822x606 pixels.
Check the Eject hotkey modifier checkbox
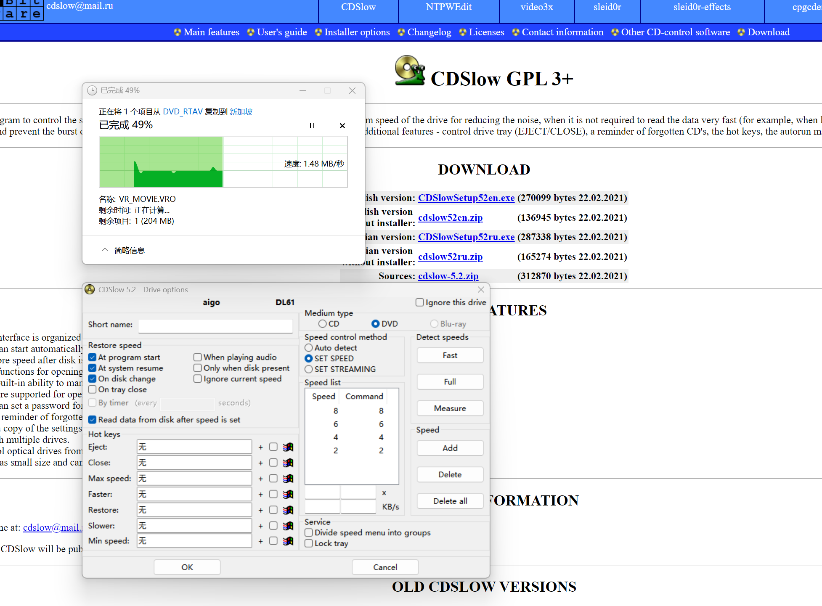(x=273, y=447)
